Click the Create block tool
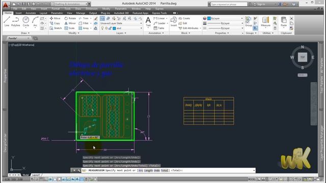The width and height of the screenshot is (326, 183). (184, 18)
